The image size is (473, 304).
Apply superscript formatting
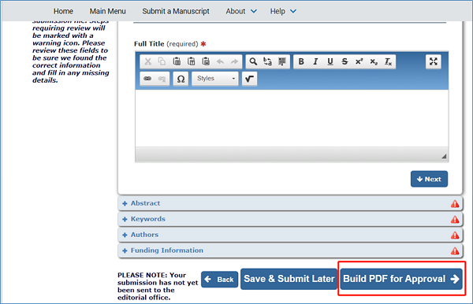359,61
